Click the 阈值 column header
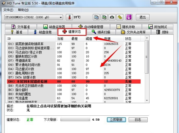 pos(89,38)
